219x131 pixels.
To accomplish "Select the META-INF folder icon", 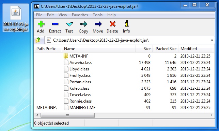I will [66, 56].
